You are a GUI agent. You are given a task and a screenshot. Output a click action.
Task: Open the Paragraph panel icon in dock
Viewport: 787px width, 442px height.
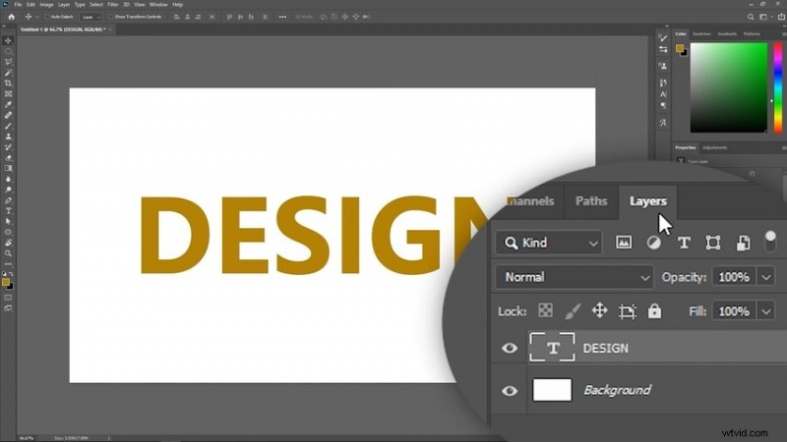(663, 105)
